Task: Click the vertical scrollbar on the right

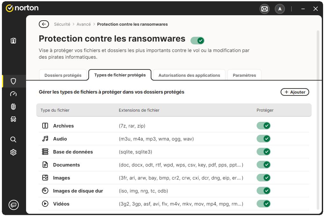Action: [x=318, y=121]
